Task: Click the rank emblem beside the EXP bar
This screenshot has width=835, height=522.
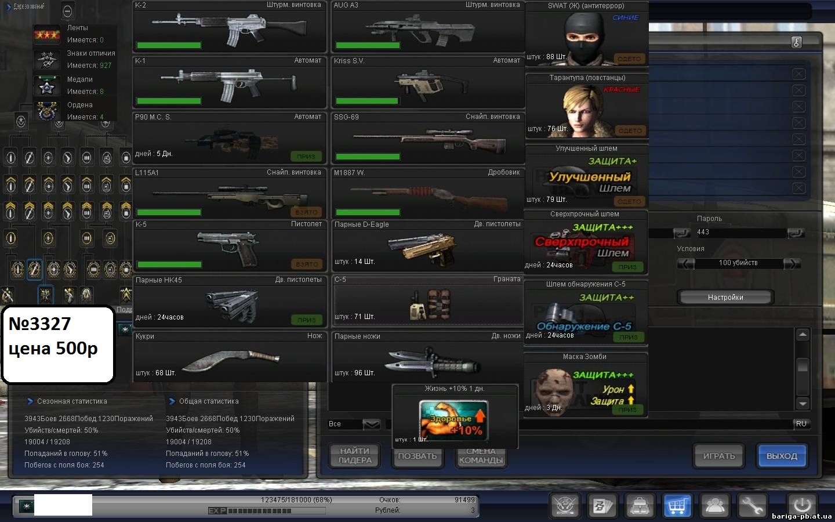Action: click(26, 506)
